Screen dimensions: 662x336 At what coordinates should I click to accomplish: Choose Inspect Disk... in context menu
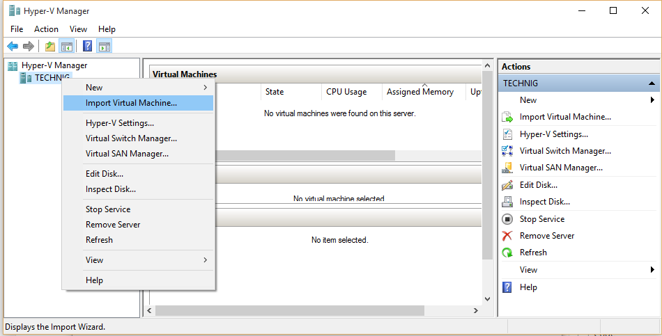(139, 189)
